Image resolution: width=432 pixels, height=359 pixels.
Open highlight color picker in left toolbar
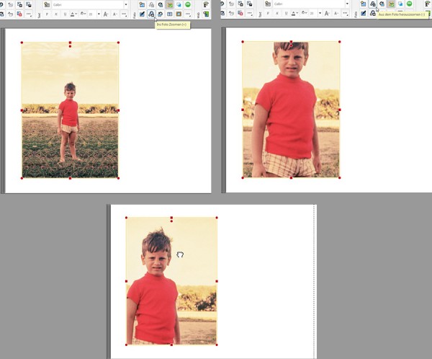pyautogui.click(x=83, y=14)
